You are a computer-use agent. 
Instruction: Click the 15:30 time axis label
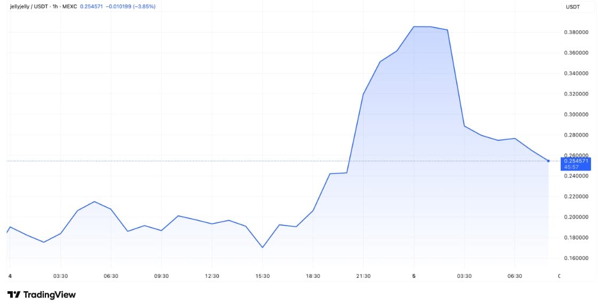[262, 276]
